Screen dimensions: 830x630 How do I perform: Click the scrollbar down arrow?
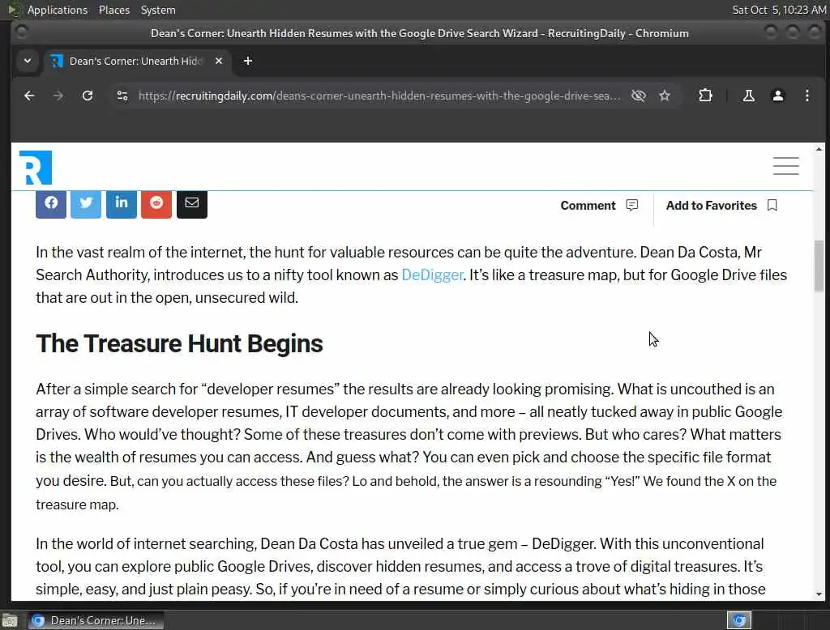coord(819,594)
